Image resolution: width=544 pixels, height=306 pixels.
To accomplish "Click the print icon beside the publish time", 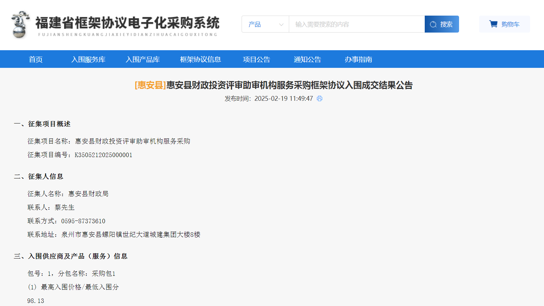I will coord(319,98).
